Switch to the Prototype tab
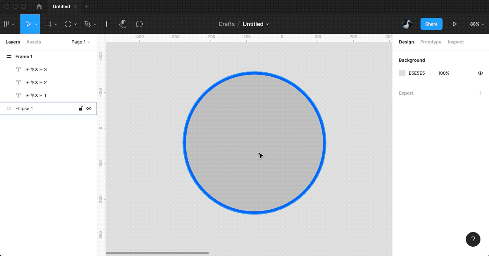489x256 pixels. tap(431, 42)
